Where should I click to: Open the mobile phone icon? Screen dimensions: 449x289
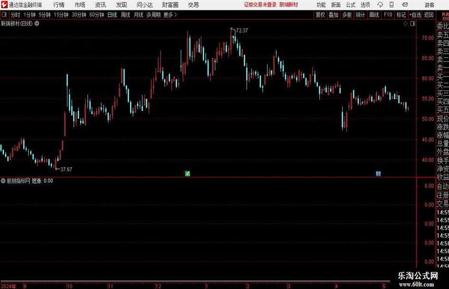[392, 5]
